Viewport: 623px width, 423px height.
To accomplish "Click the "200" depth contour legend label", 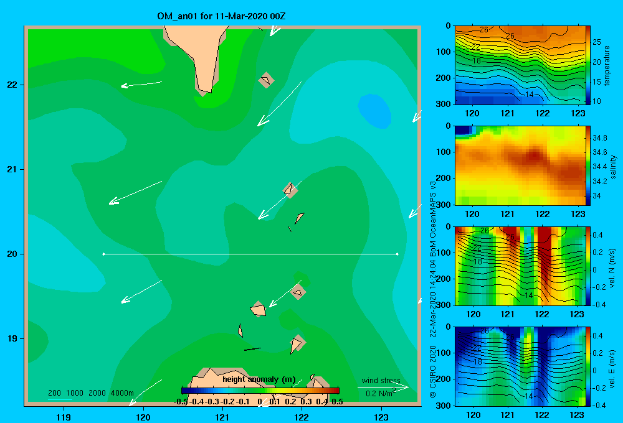I will click(54, 393).
